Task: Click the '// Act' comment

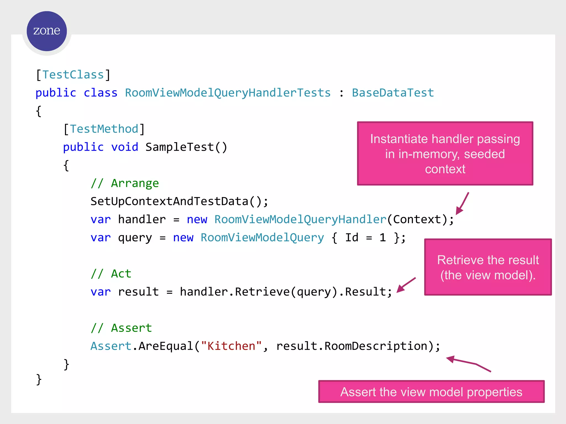Action: coord(111,274)
